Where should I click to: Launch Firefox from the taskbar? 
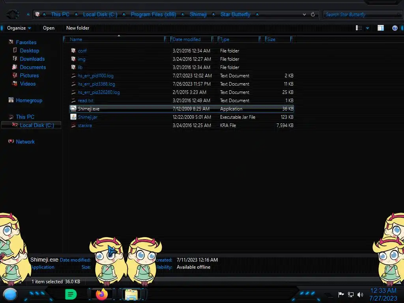[x=102, y=294]
